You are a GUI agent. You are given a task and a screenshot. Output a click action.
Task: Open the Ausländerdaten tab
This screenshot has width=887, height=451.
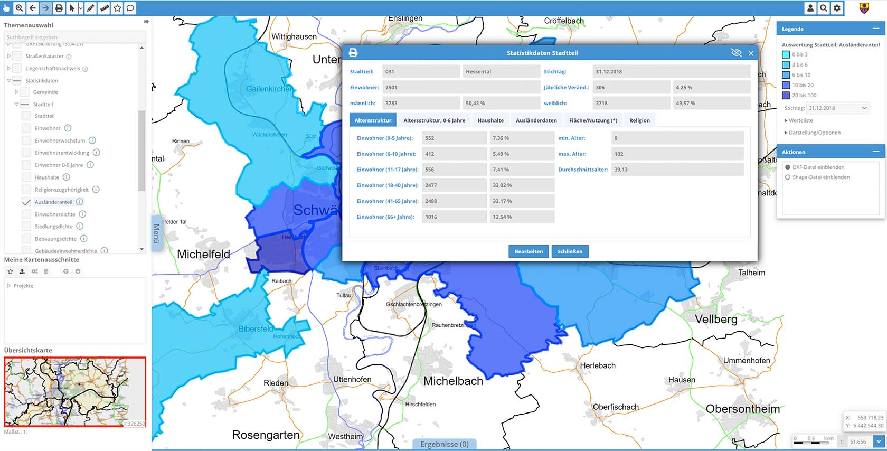[536, 120]
